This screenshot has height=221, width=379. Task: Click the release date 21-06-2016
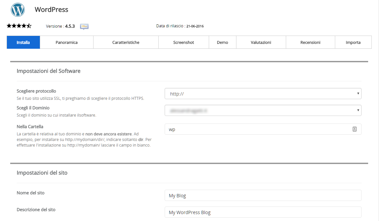(x=195, y=26)
